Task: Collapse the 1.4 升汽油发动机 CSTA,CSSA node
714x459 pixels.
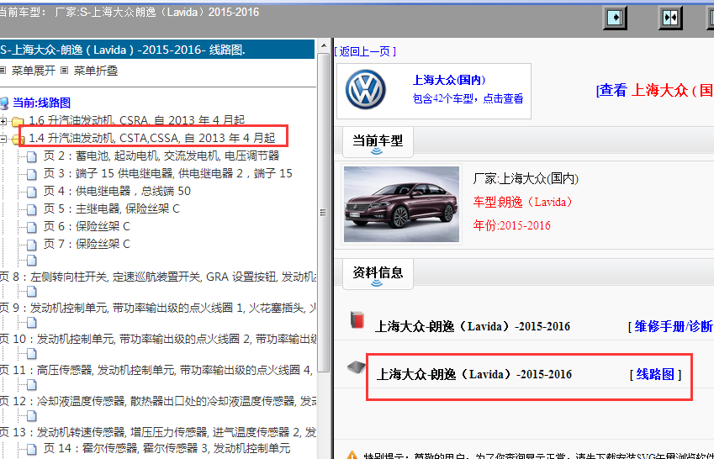Action: click(x=3, y=139)
